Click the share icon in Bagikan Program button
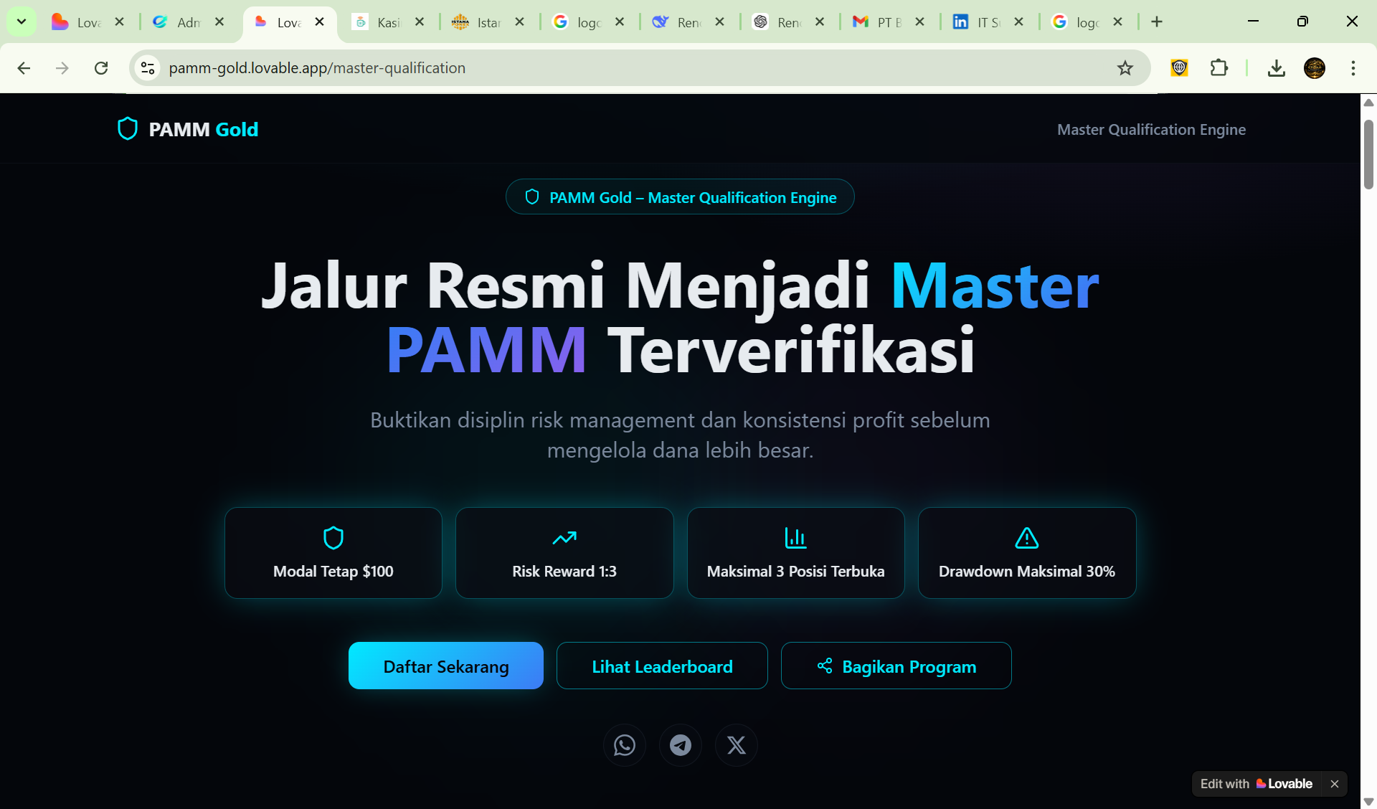Image resolution: width=1377 pixels, height=809 pixels. tap(825, 666)
